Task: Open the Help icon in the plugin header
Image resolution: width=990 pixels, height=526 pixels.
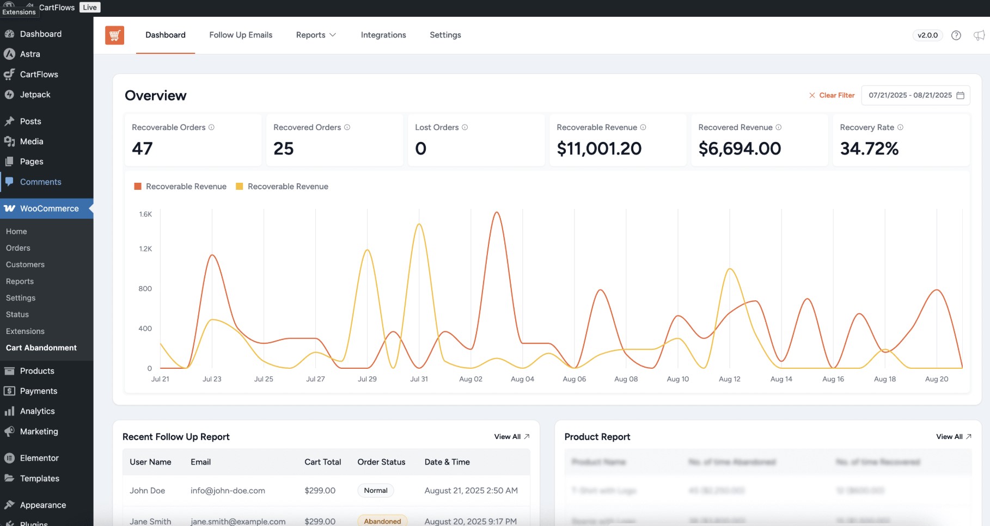Action: [956, 35]
